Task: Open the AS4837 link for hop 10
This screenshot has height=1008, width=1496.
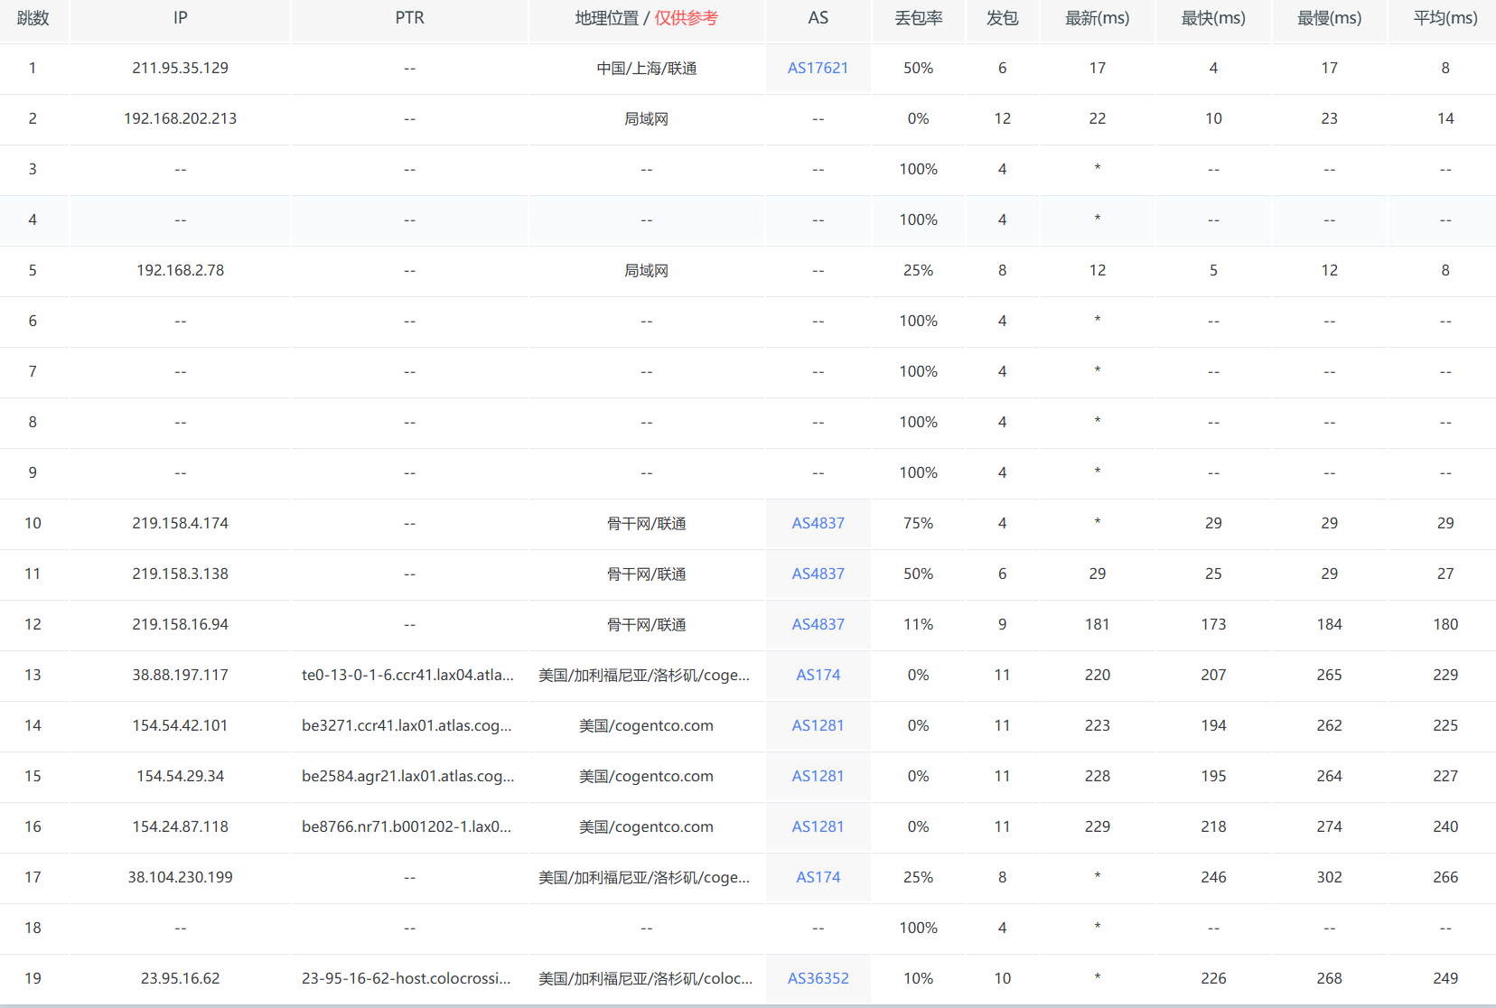Action: tap(818, 523)
